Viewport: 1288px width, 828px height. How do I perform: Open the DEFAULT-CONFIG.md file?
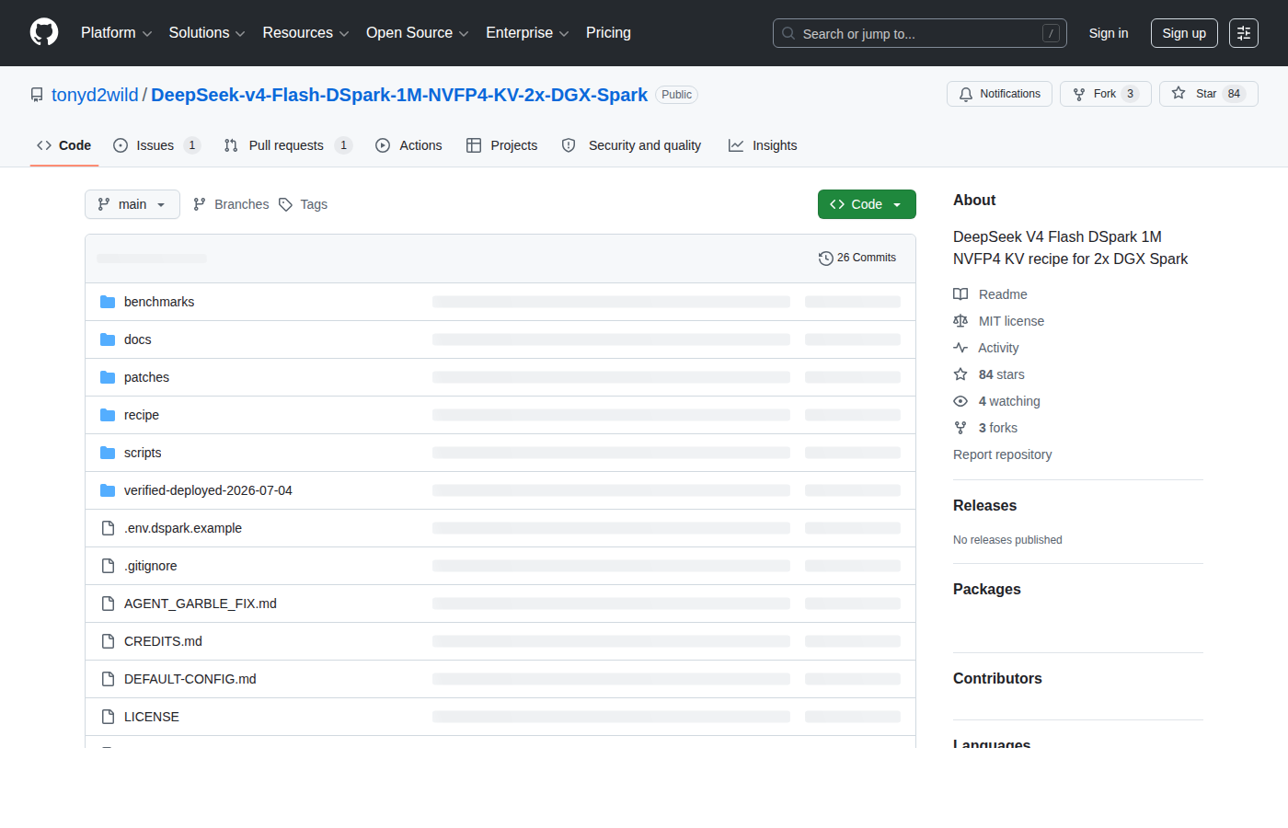(x=190, y=679)
